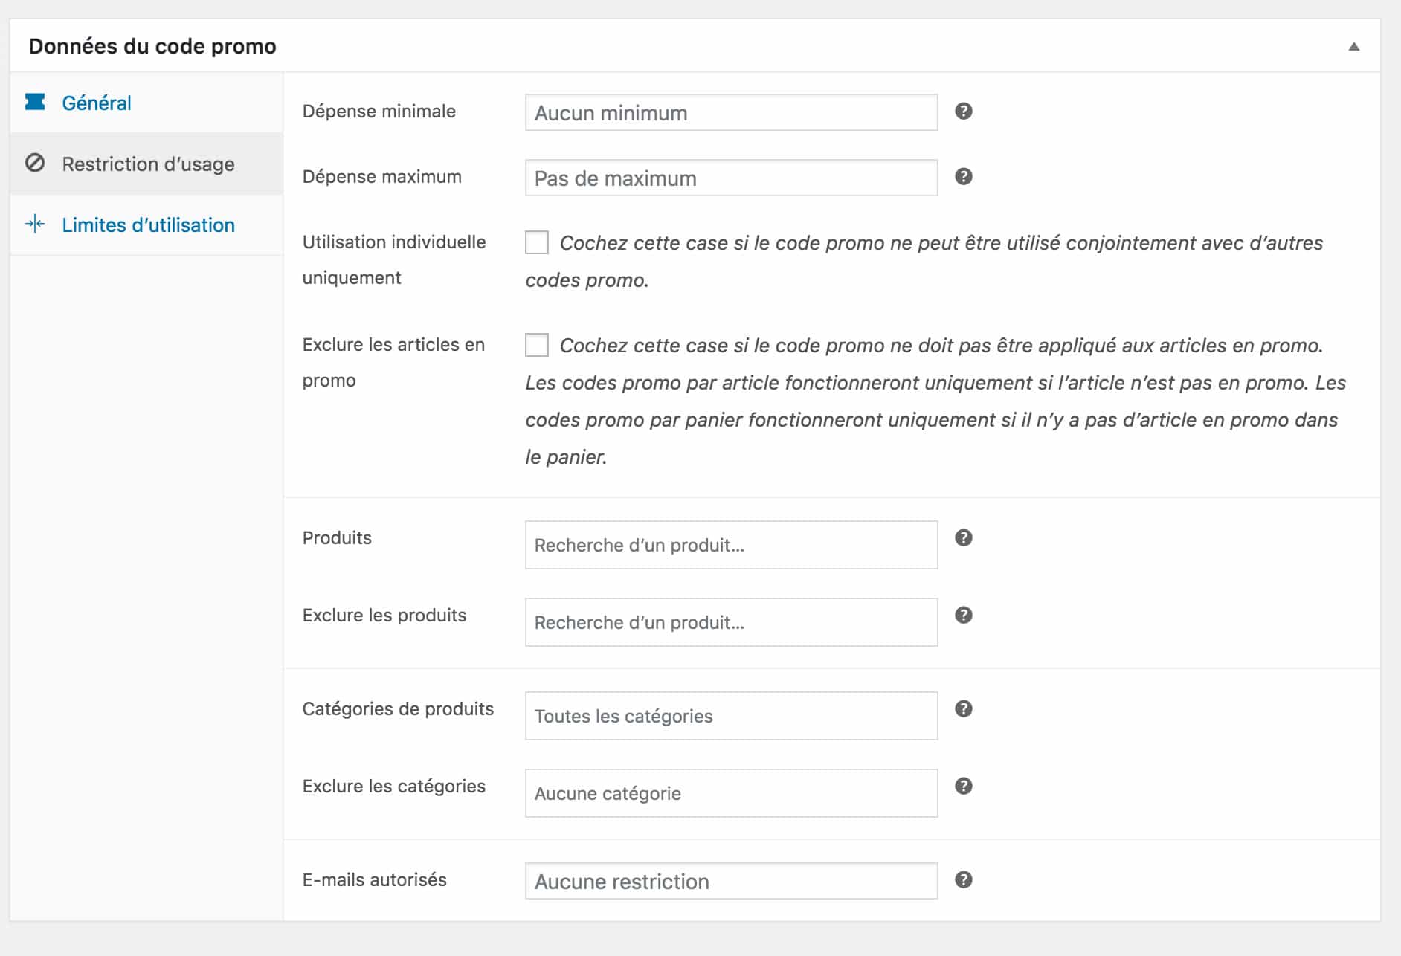Show help tooltip for Produits field
The width and height of the screenshot is (1401, 956).
point(964,537)
